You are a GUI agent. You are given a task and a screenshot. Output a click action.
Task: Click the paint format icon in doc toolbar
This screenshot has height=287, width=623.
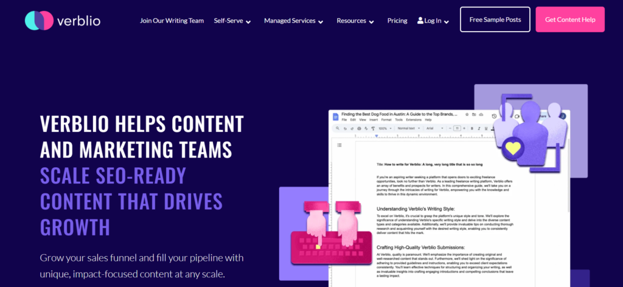click(x=373, y=129)
